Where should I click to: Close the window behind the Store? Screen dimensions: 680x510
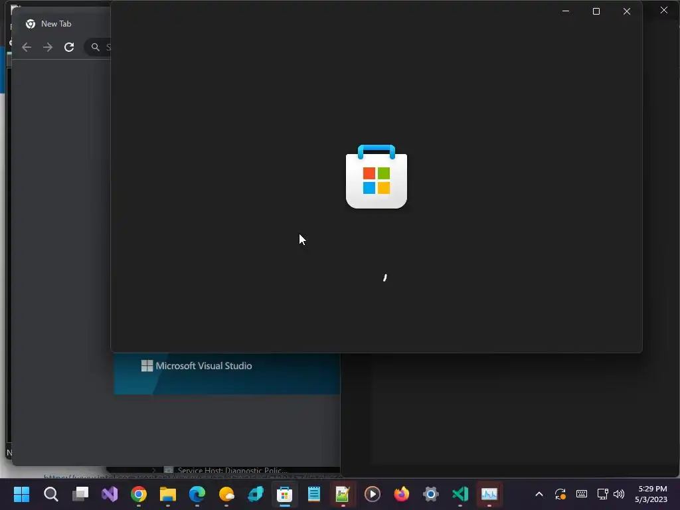click(x=664, y=10)
